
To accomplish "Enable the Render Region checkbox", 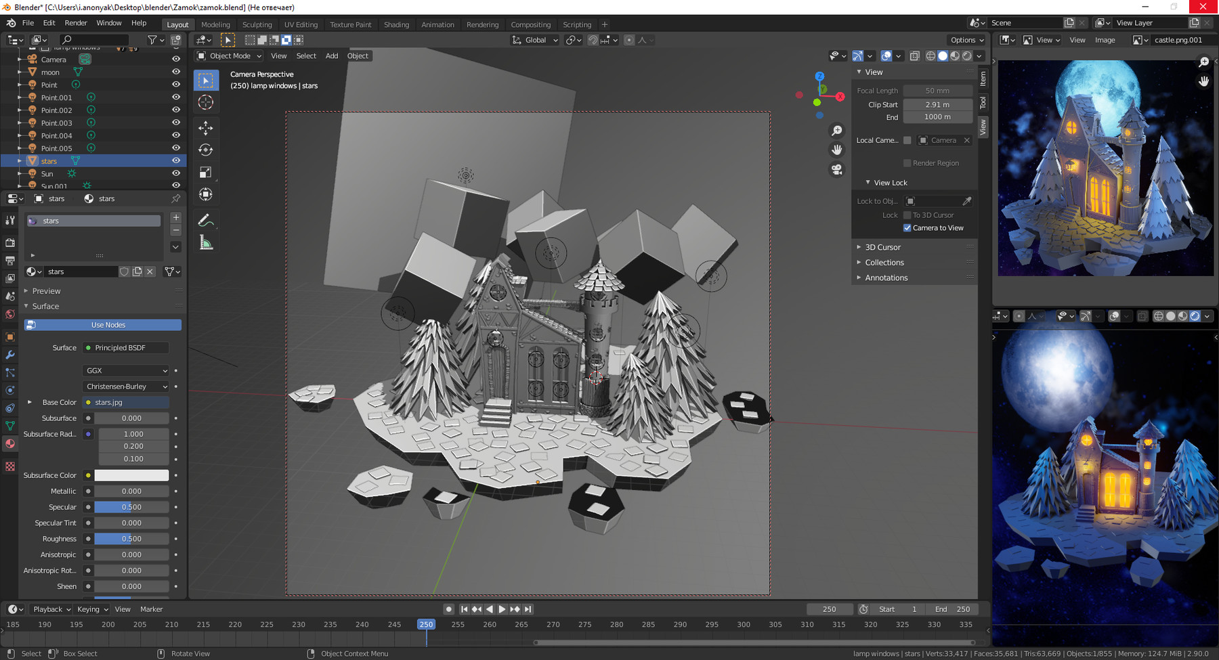I will click(x=907, y=163).
